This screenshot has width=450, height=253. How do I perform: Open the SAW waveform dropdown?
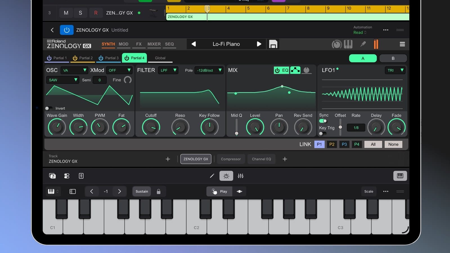click(x=63, y=80)
